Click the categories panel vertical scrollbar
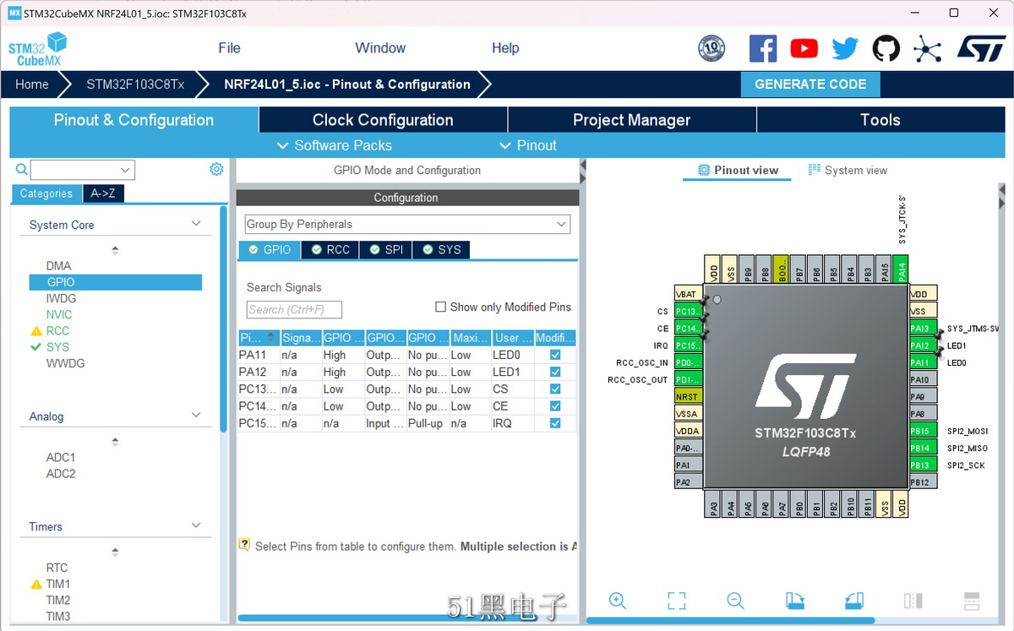The width and height of the screenshot is (1014, 631). pos(224,321)
